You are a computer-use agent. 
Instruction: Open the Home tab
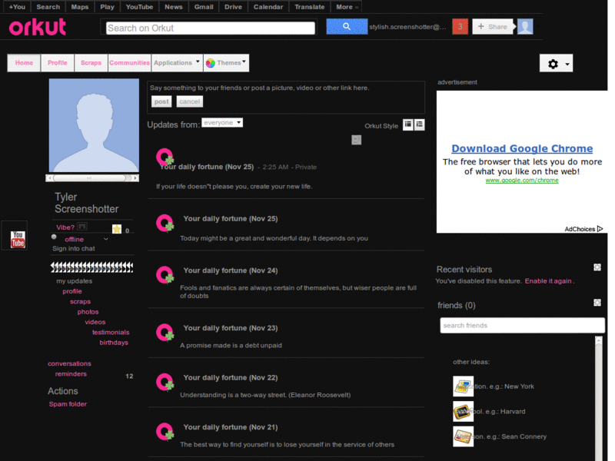(24, 63)
